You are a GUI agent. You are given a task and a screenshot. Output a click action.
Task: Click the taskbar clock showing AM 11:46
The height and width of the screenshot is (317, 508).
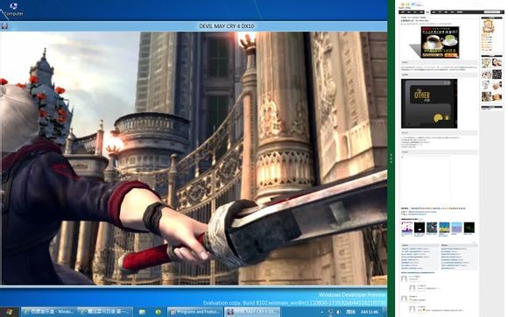point(369,312)
